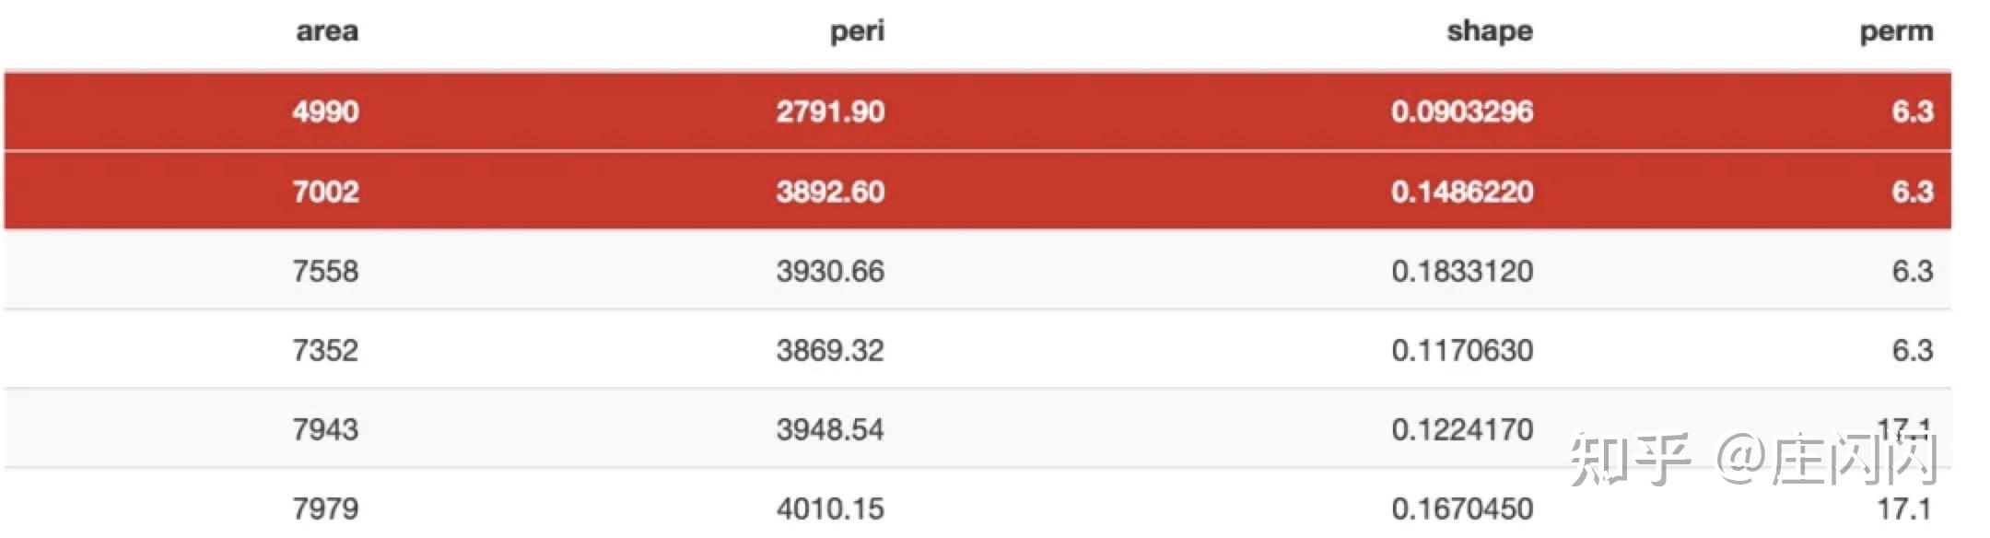Click the peri value 2791.90
Image resolution: width=1990 pixels, height=538 pixels.
(829, 111)
